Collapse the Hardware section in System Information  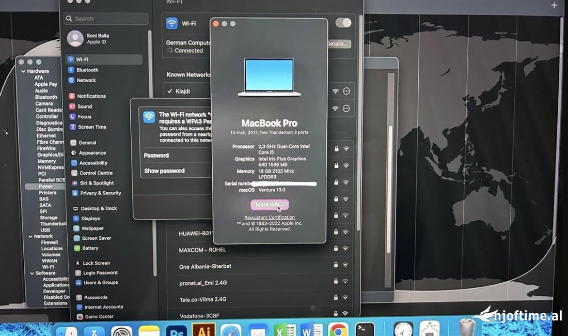click(23, 71)
